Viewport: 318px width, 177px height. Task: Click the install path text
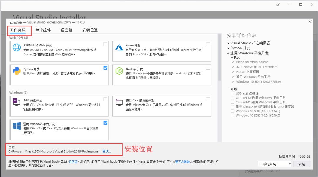pos(54,151)
